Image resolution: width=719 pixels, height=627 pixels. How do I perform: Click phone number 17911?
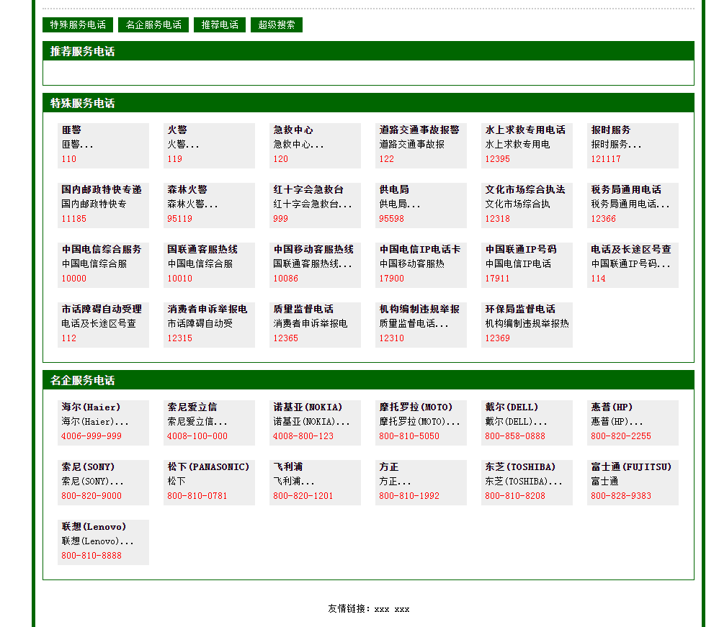tap(498, 278)
